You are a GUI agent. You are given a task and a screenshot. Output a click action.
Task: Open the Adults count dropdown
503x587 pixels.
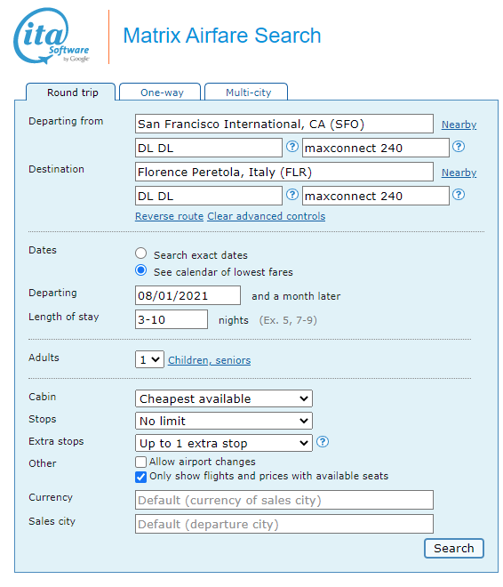[x=149, y=360]
